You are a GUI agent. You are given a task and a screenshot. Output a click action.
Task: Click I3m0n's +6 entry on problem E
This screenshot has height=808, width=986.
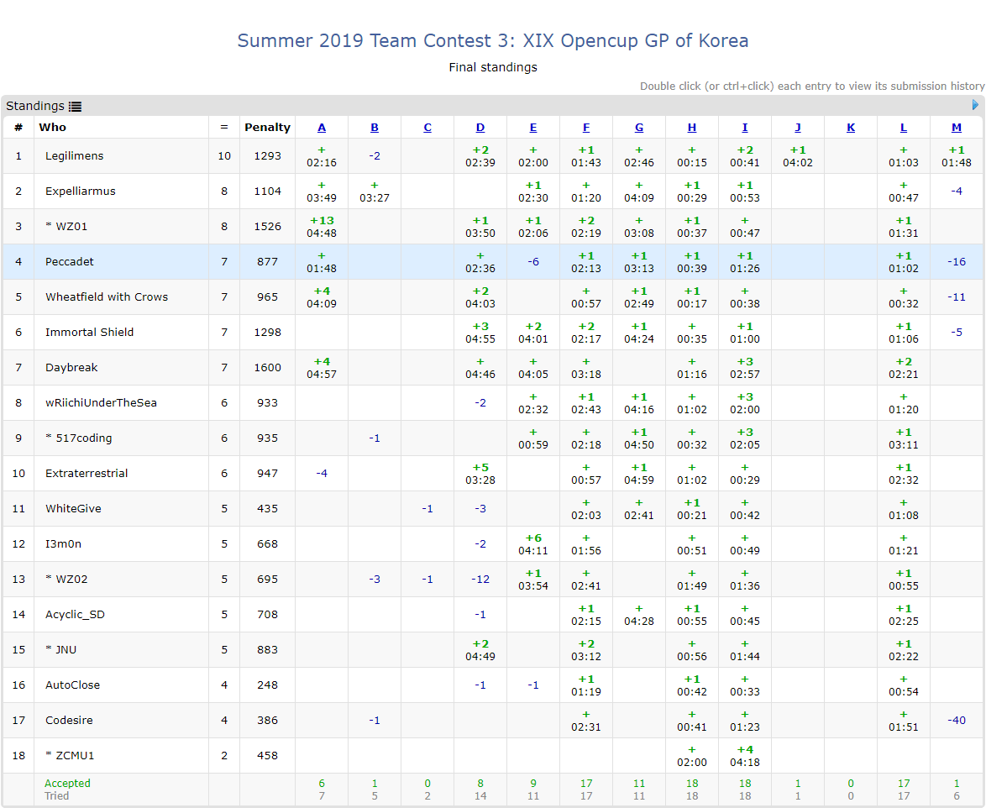click(533, 544)
